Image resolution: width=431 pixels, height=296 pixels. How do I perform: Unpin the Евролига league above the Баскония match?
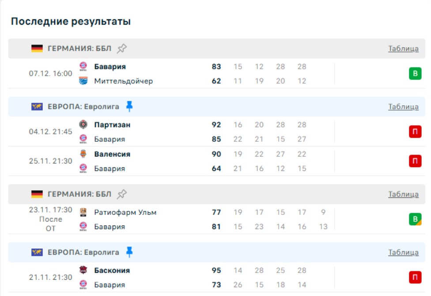pyautogui.click(x=129, y=252)
